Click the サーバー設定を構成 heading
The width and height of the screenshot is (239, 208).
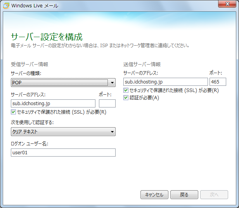[47, 37]
